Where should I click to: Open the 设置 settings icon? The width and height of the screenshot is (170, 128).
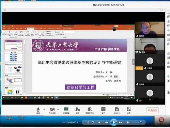[129, 110]
